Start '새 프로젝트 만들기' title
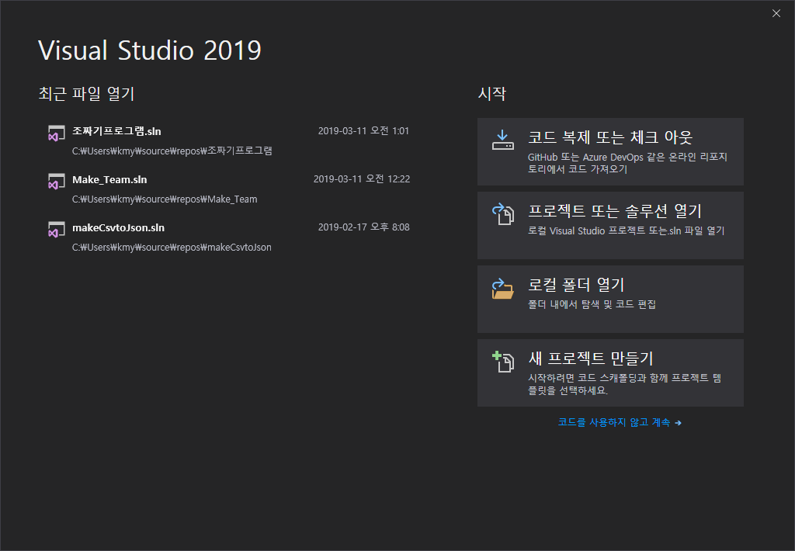The width and height of the screenshot is (795, 551). click(591, 358)
